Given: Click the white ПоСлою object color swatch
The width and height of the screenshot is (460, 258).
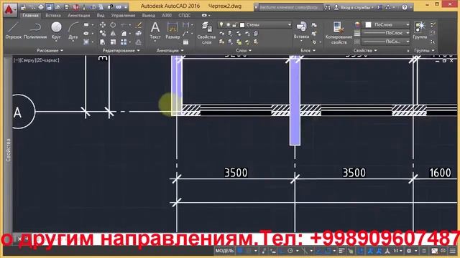Looking at the screenshot, I should point(369,25).
